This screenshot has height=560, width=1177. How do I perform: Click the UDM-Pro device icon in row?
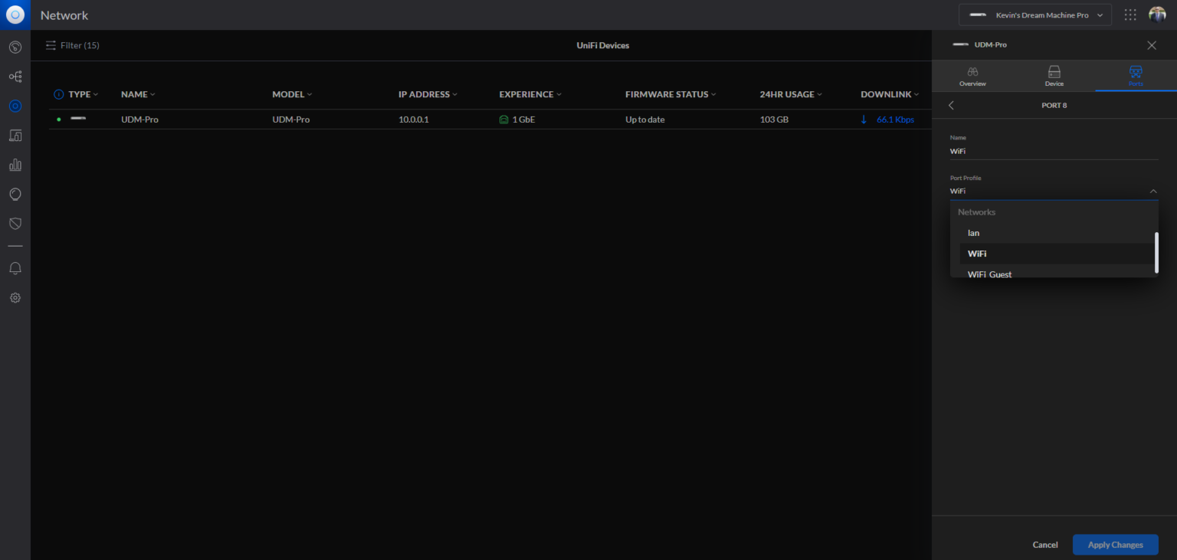coord(78,119)
